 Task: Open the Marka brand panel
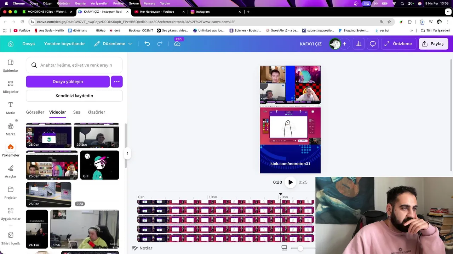[11, 129]
